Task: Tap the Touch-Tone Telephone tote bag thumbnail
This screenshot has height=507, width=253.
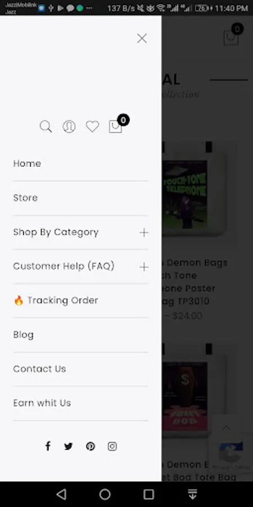Action: pyautogui.click(x=193, y=193)
